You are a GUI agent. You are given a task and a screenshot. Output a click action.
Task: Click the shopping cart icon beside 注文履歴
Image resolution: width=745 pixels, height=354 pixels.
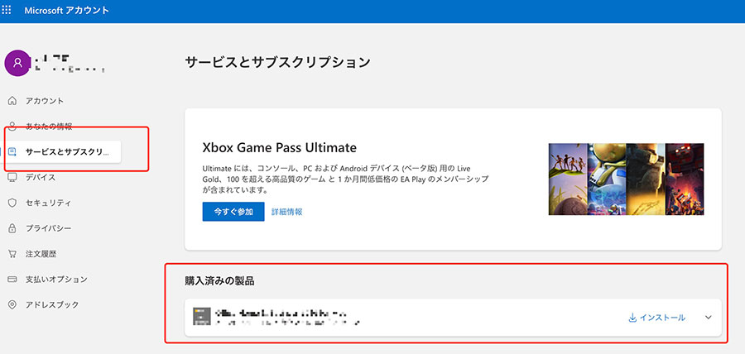[12, 254]
